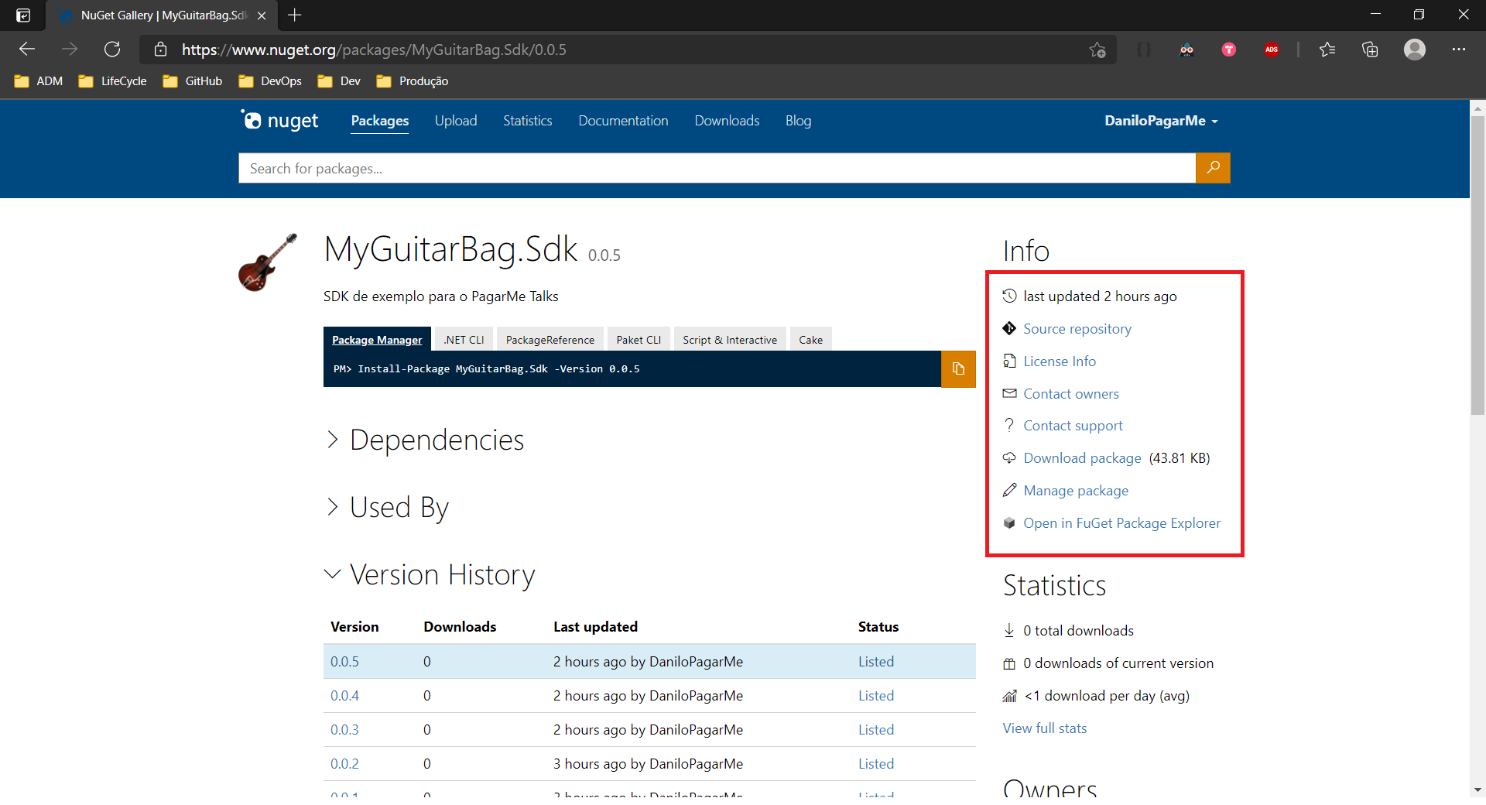The width and height of the screenshot is (1486, 805).
Task: Click the Download package icon
Action: [x=1010, y=457]
